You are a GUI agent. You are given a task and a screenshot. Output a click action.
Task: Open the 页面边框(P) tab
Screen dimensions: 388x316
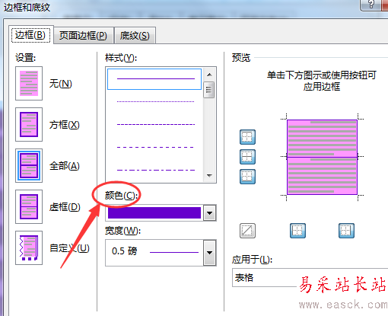pos(83,36)
